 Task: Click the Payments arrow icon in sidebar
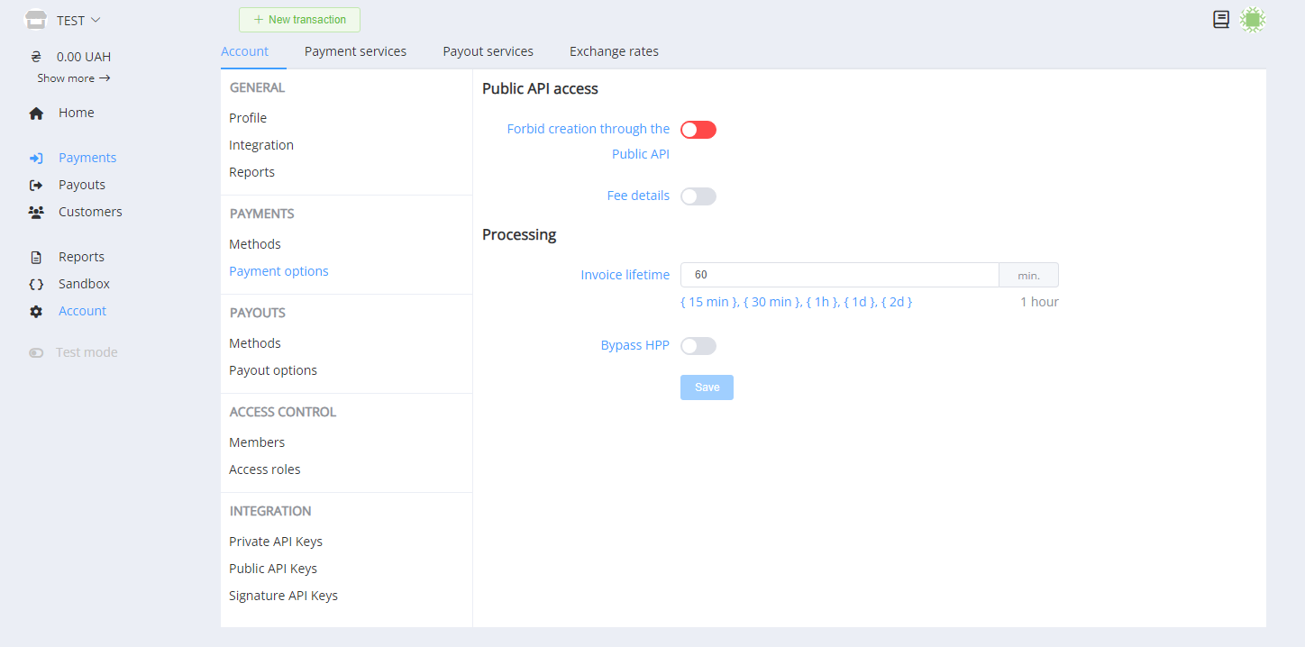pos(36,159)
